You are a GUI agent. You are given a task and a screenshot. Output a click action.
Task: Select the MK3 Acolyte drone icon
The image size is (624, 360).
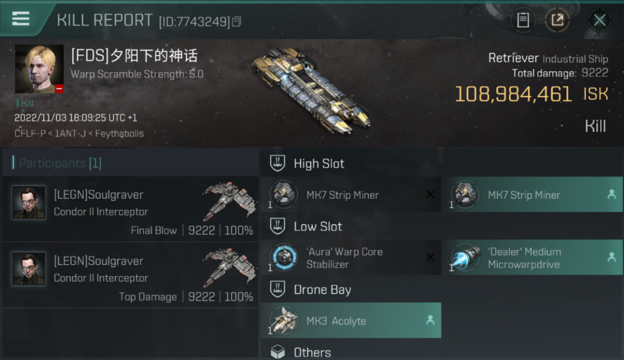283,320
